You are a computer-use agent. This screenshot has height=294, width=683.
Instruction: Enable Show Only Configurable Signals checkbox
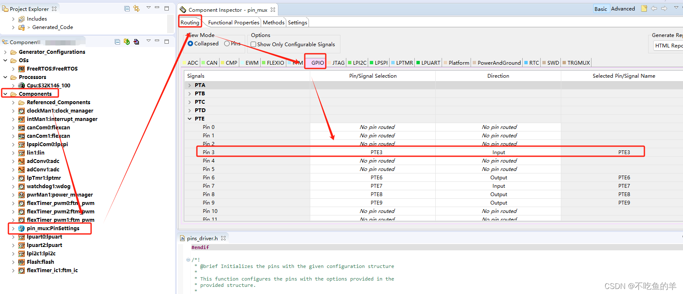[x=254, y=44]
